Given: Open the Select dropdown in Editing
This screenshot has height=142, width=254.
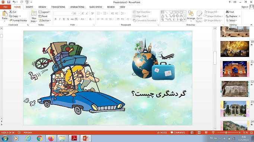Looking at the screenshot, I should (232, 20).
